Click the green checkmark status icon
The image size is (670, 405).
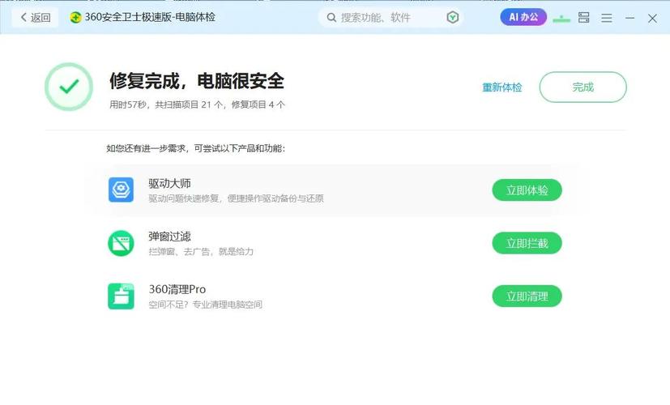pyautogui.click(x=69, y=87)
